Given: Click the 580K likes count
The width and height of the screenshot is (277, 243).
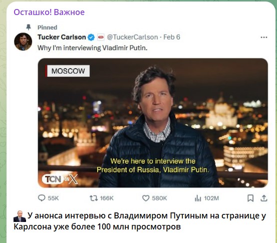Looking at the screenshot, I should [159, 198].
